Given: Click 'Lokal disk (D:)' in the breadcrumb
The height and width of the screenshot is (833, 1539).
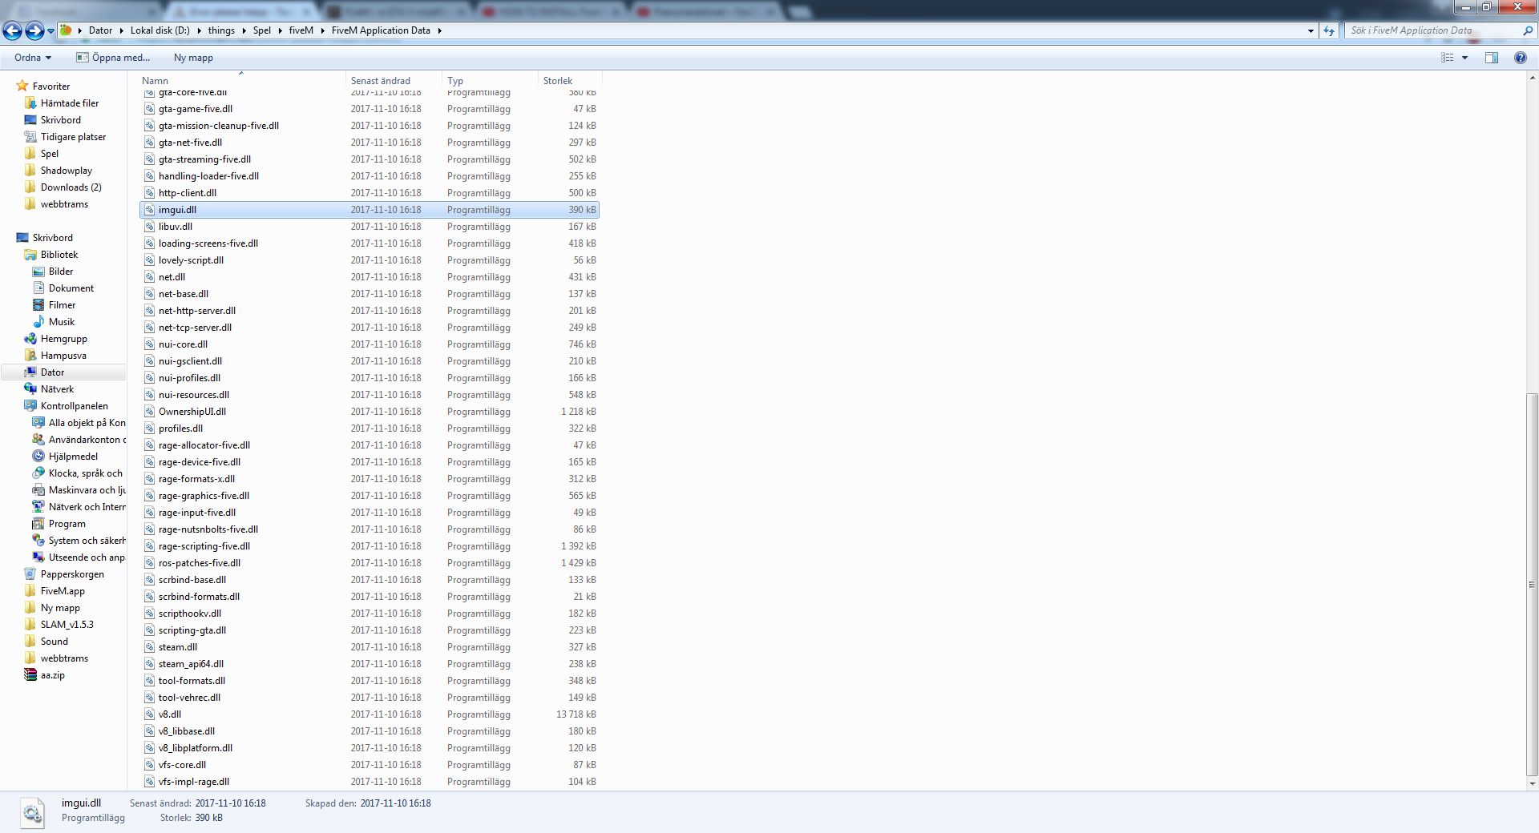Looking at the screenshot, I should tap(160, 30).
